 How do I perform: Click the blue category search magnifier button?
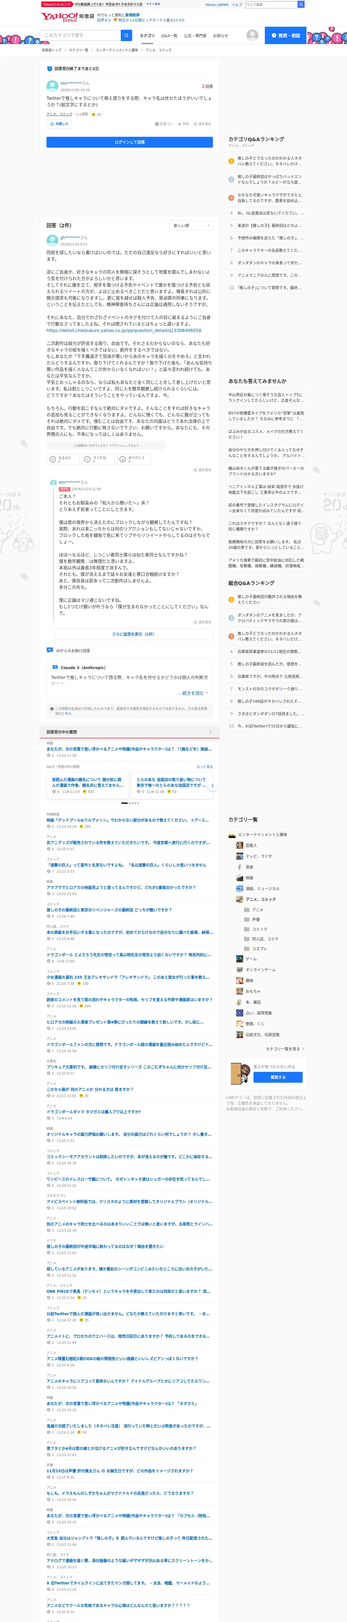(126, 35)
